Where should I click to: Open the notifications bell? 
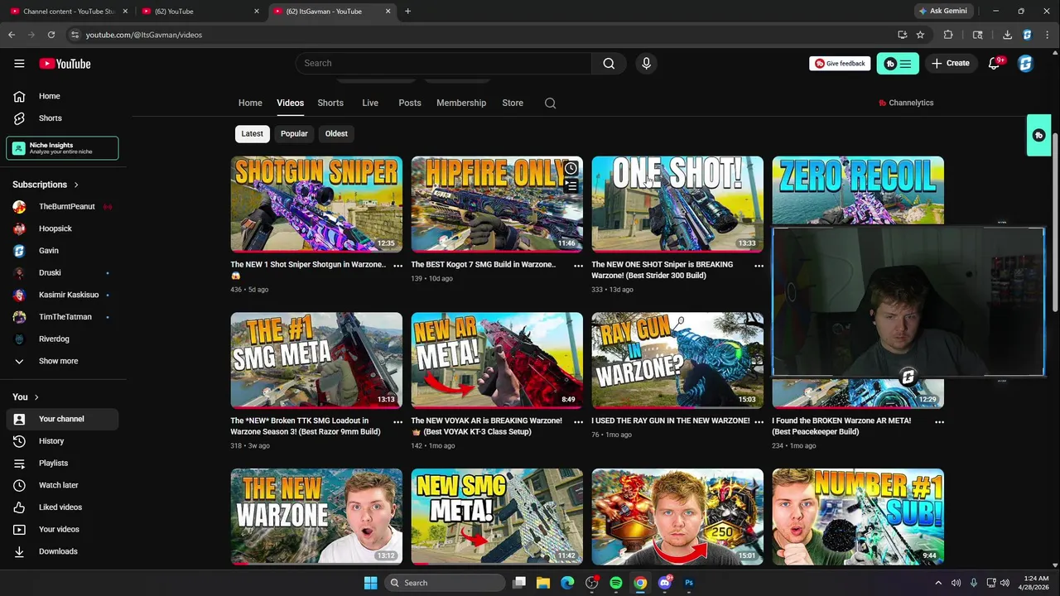coord(995,64)
